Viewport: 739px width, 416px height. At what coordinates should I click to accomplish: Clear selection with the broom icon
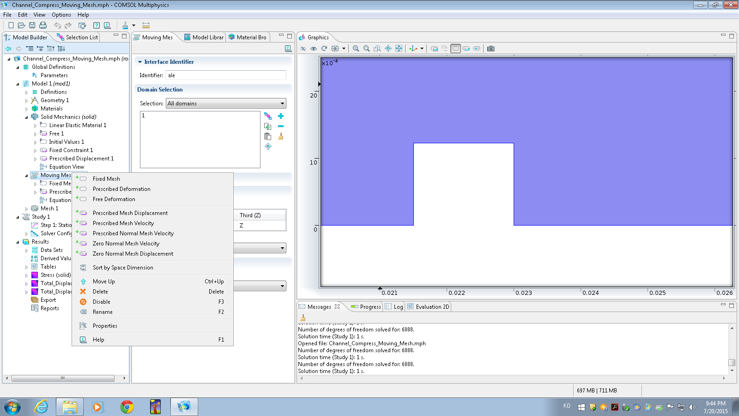click(x=280, y=136)
